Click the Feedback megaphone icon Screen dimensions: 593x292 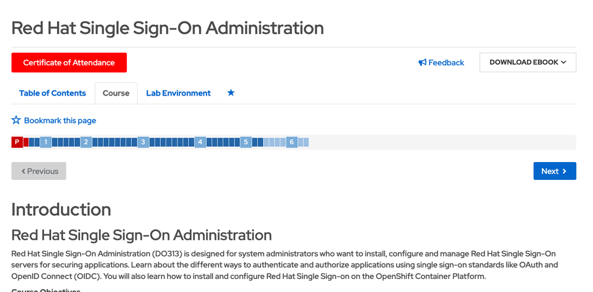tap(422, 62)
